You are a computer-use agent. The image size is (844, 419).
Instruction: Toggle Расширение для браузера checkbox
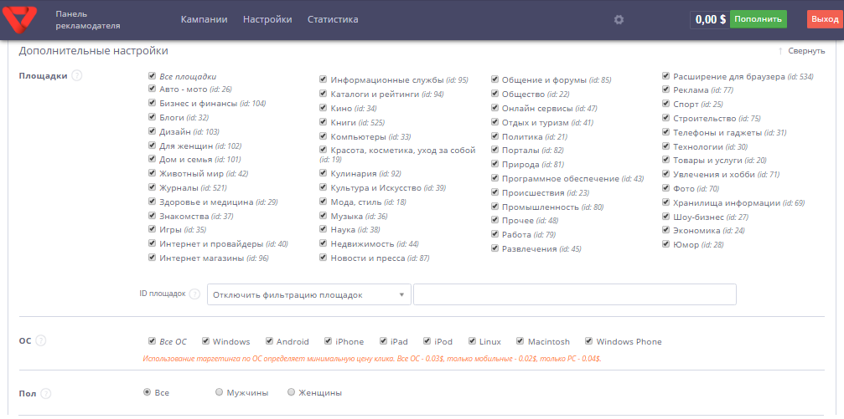click(x=665, y=76)
